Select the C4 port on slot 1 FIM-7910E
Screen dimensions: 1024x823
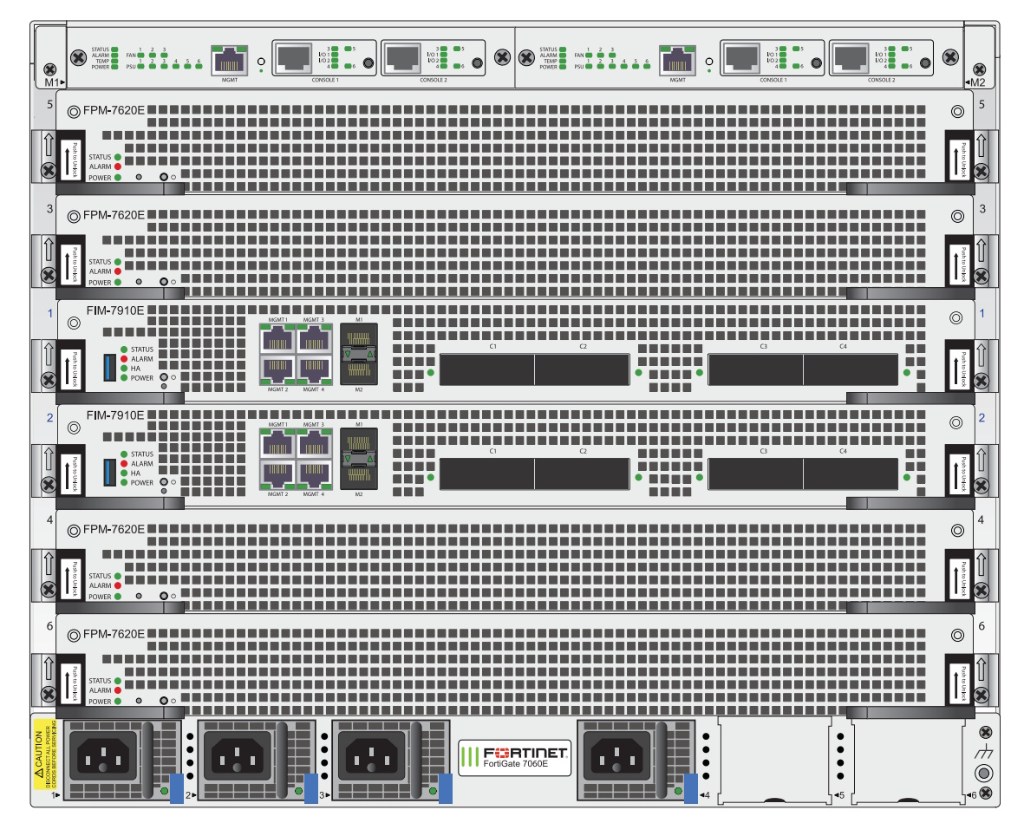851,369
